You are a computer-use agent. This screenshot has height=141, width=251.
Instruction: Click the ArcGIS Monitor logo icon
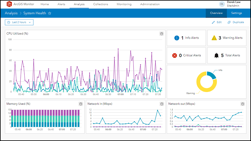click(9, 4)
